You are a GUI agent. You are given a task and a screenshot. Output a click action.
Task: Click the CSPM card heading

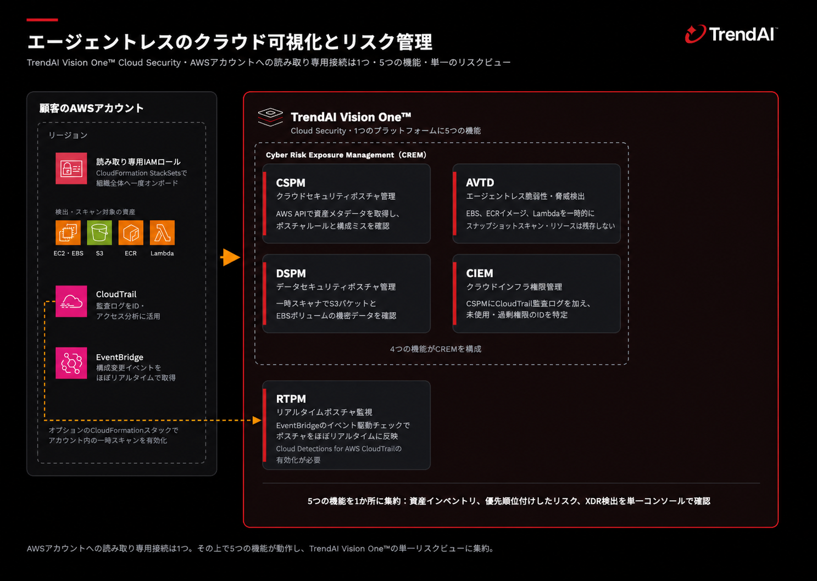[x=291, y=183]
